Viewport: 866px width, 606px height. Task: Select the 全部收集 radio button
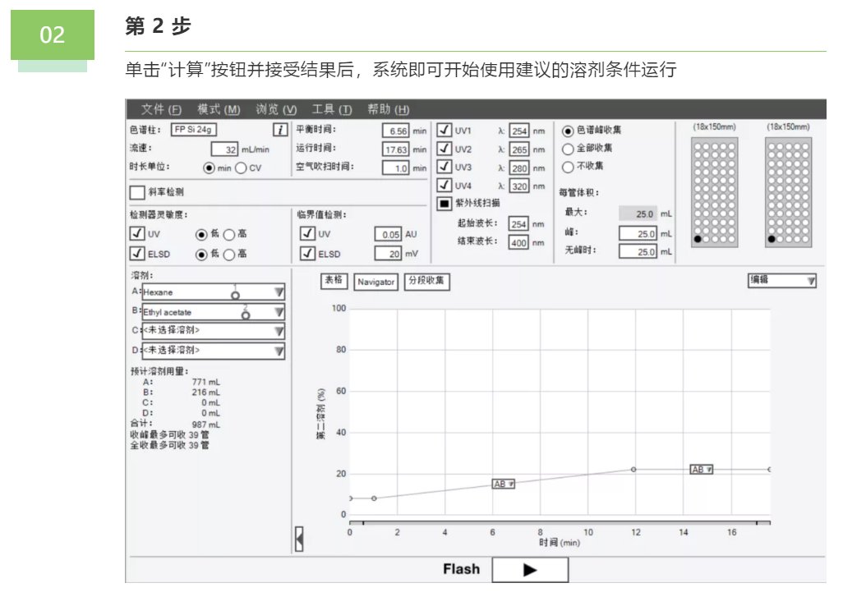(x=568, y=149)
